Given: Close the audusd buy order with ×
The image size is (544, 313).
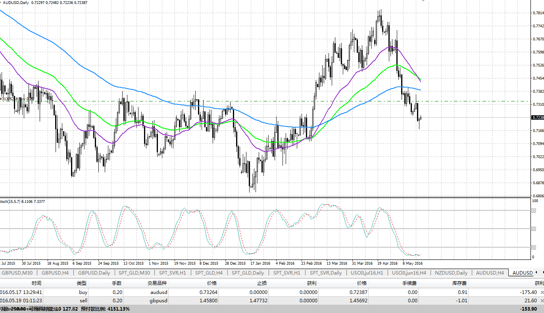Looking at the screenshot, I should click(542, 292).
